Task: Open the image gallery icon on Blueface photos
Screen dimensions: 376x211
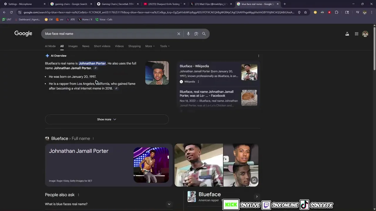Action: tap(254, 181)
